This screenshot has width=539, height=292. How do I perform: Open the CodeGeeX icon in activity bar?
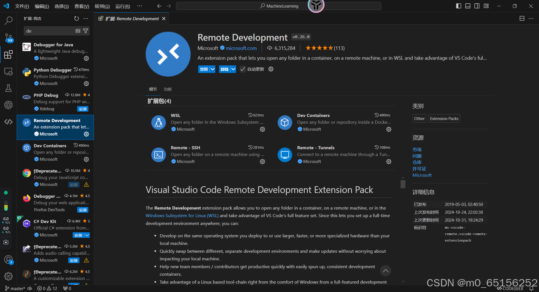point(8,122)
